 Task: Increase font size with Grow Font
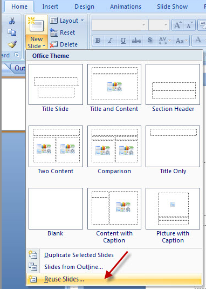pos(177,25)
